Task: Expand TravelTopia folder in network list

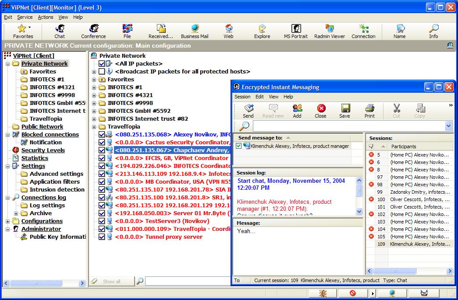Action: (94, 127)
